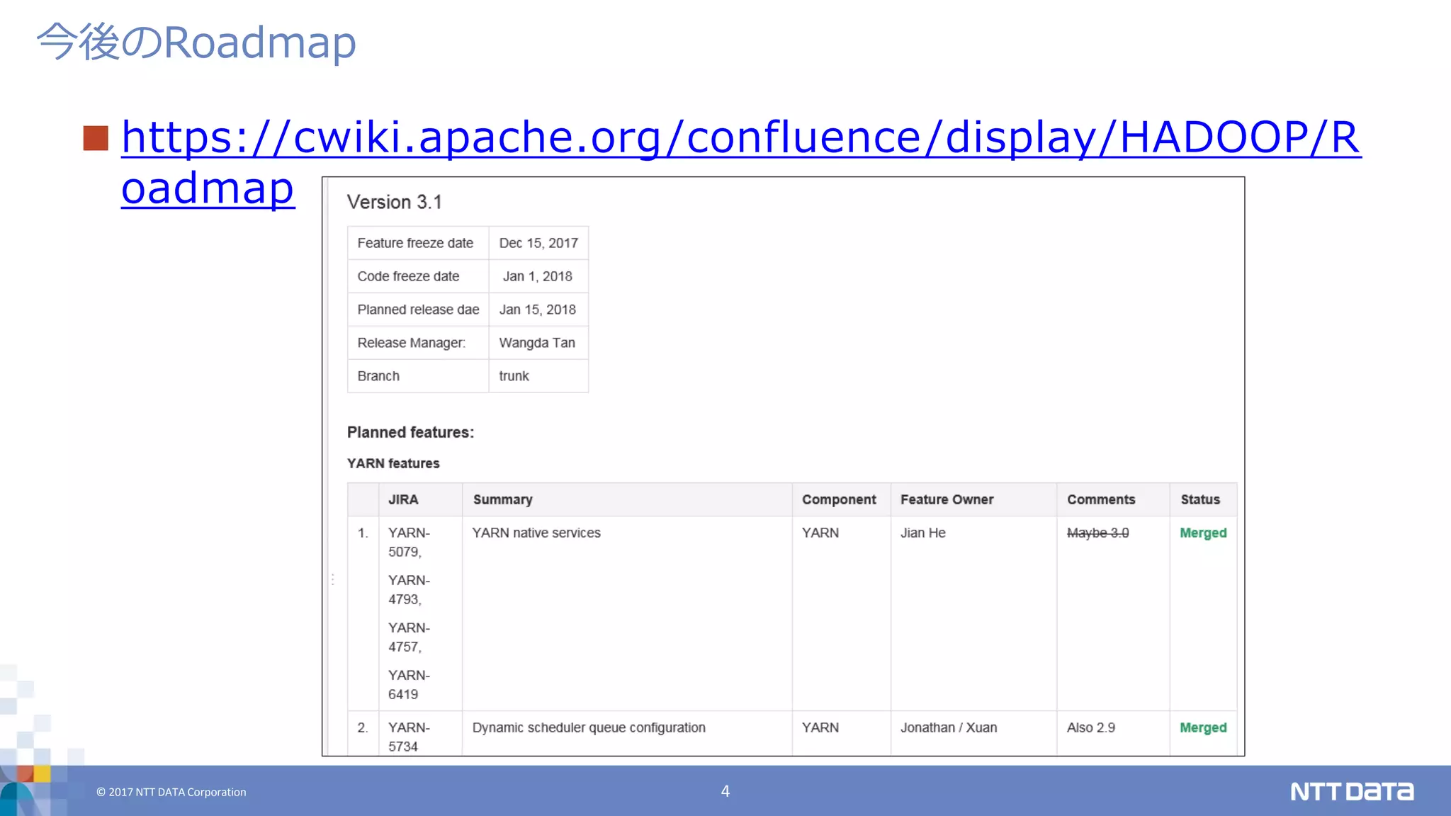1451x816 pixels.
Task: Click the Summary column header
Action: (x=502, y=499)
